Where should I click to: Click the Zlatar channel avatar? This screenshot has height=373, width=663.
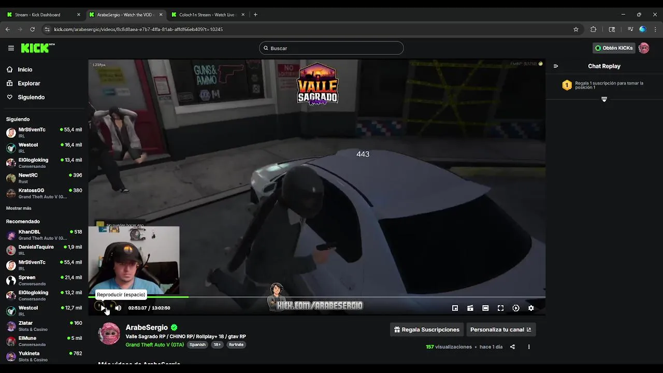11,326
